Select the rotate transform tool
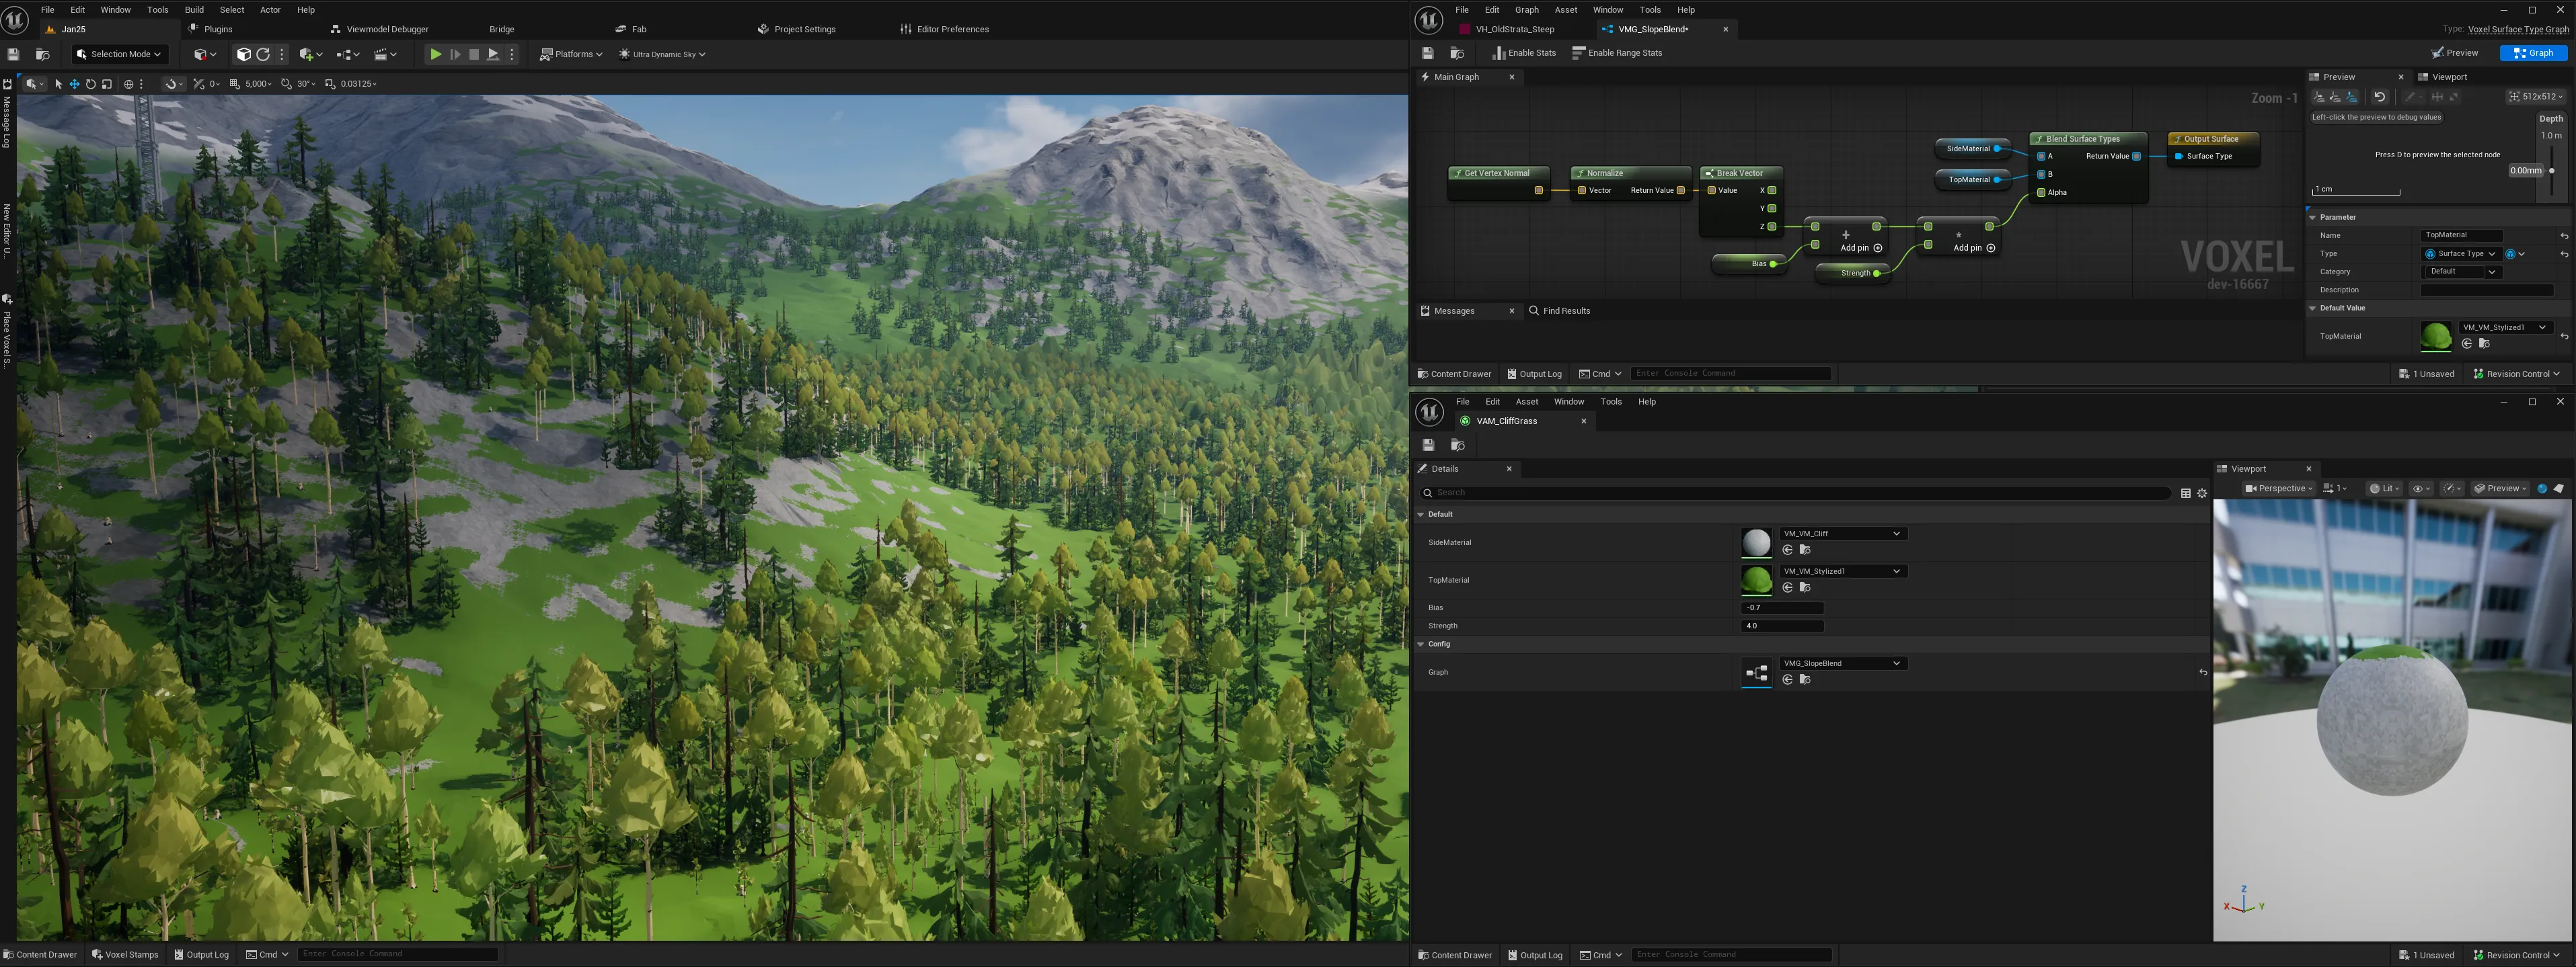 (x=90, y=84)
